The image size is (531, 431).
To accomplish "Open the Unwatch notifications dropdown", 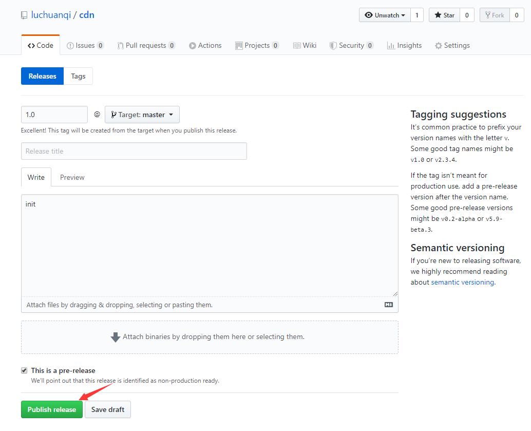I will 385,15.
